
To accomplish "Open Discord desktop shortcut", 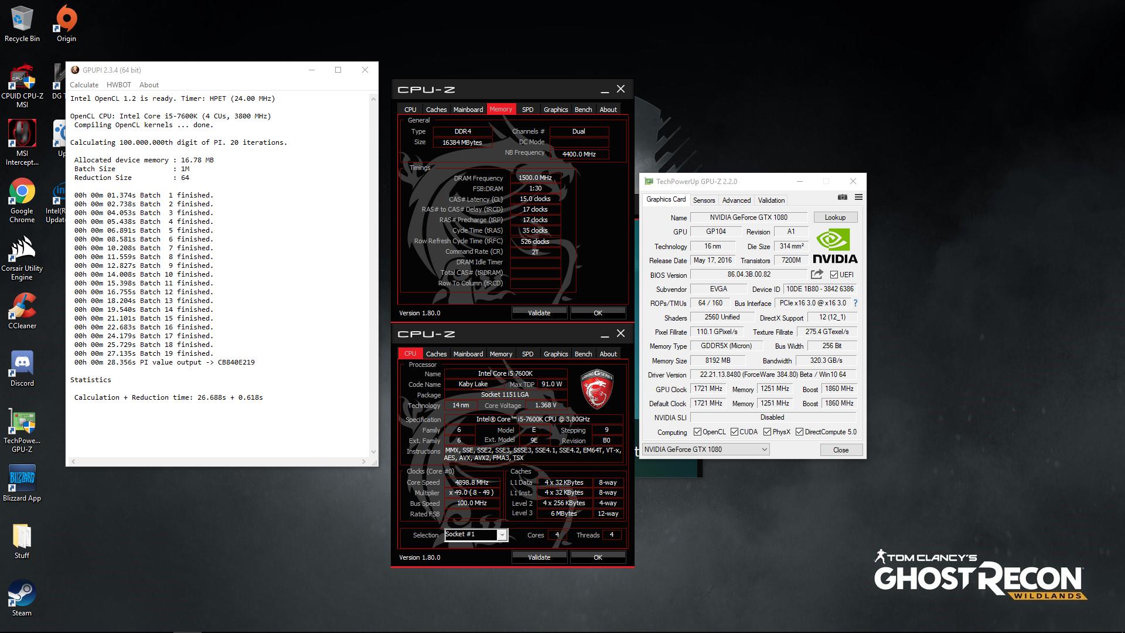I will (22, 368).
